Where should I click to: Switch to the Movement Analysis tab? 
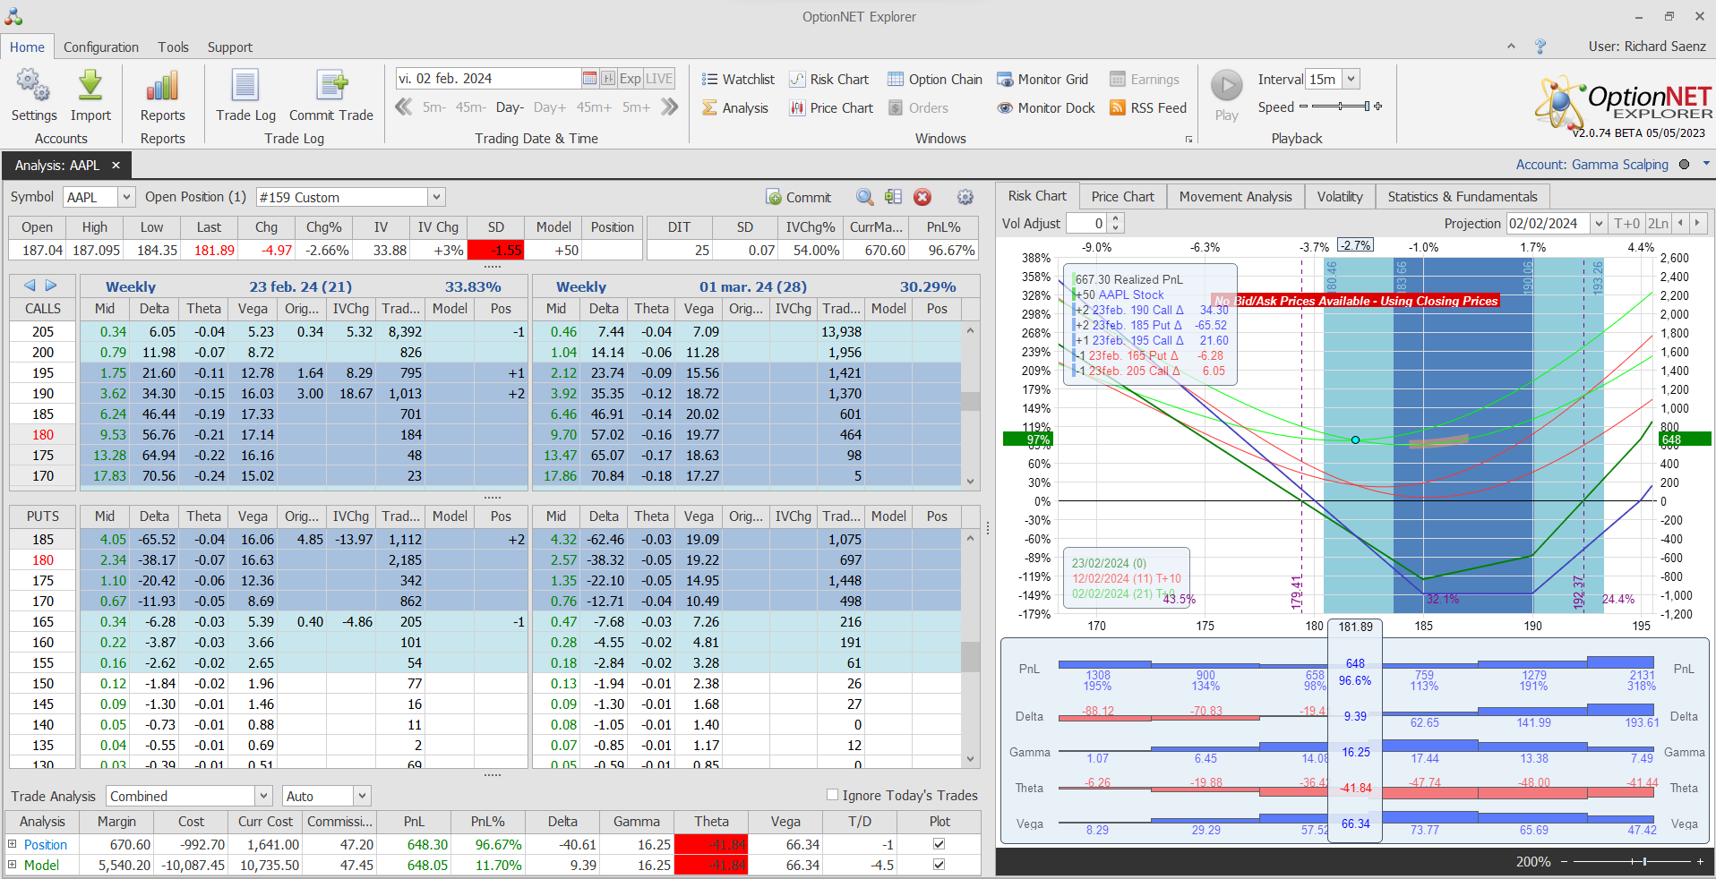tap(1235, 197)
